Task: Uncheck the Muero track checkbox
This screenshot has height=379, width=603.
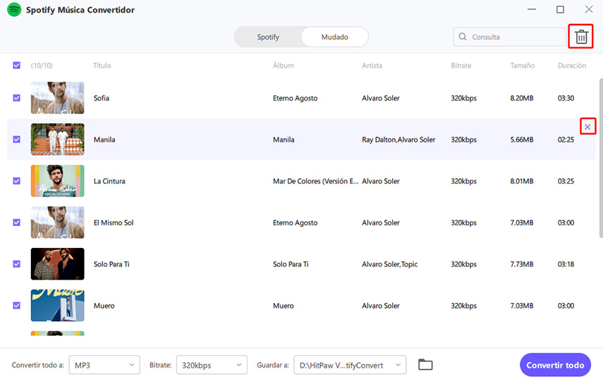Action: tap(16, 306)
